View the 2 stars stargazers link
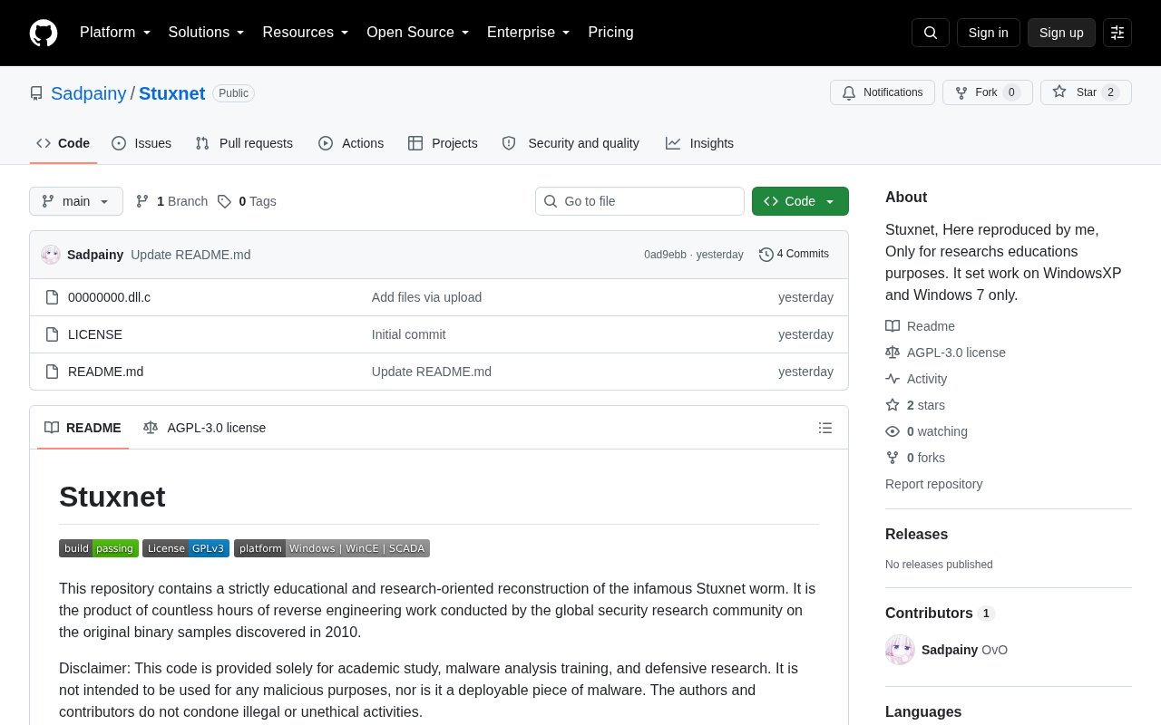Screen dimensions: 1161x725 [915, 405]
